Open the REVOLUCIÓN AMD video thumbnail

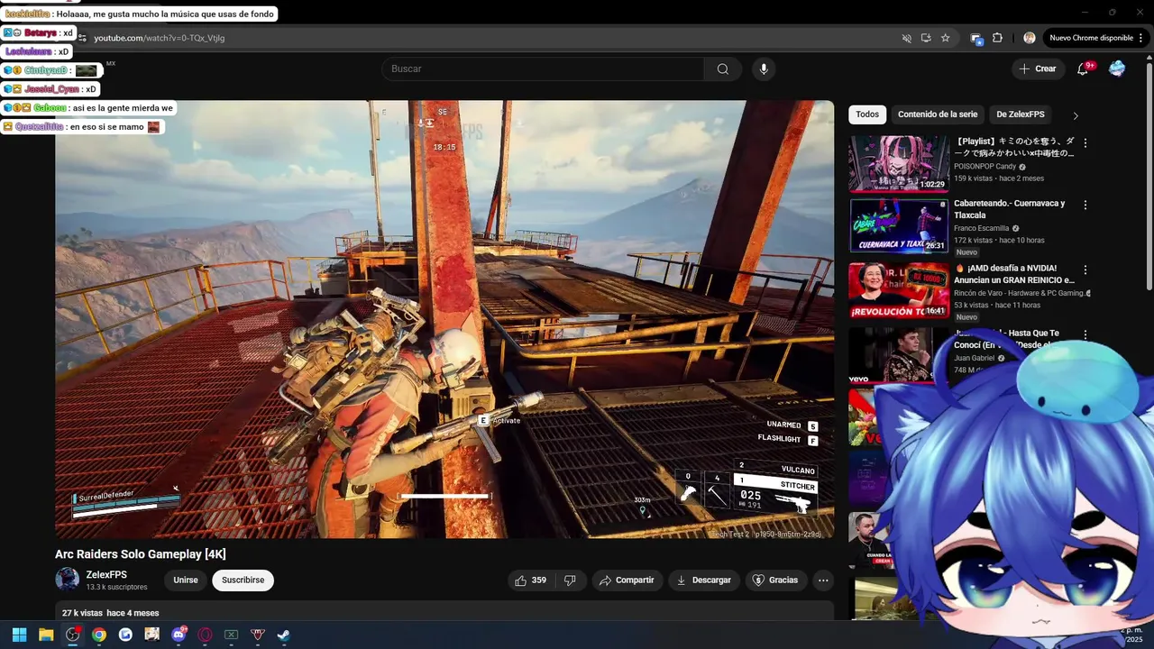[899, 290]
